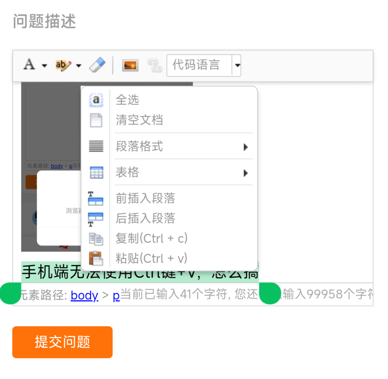Expand the 表格 submenu arrow
Image resolution: width=388 pixels, height=379 pixels.
click(246, 173)
